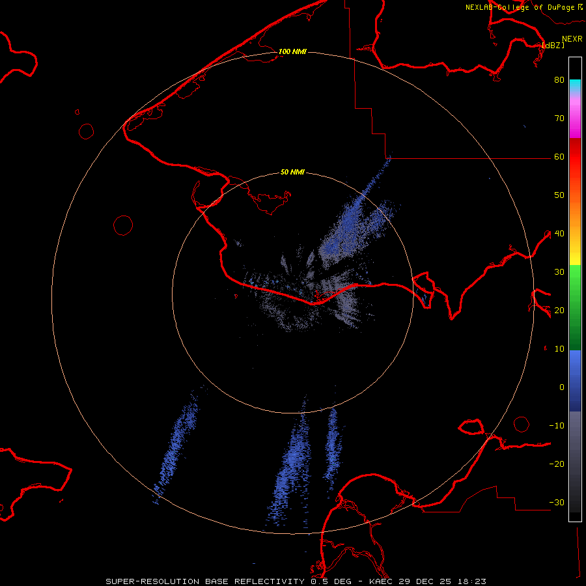Click the blue band of the color bar
The width and height of the screenshot is (586, 586).
click(575, 381)
